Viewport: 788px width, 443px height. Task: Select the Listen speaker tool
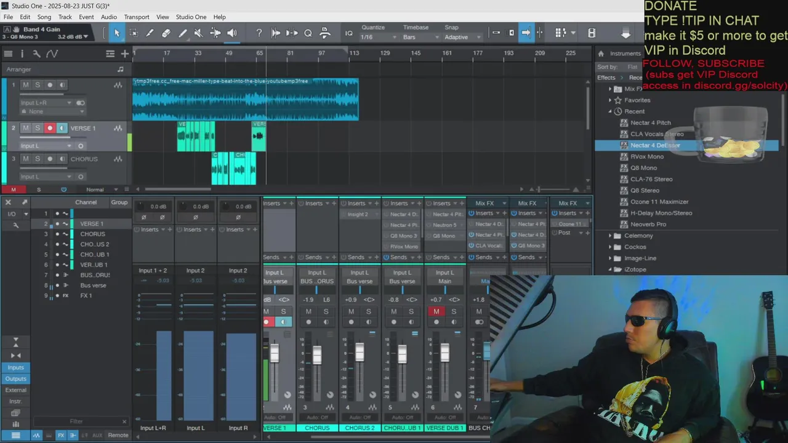pos(231,33)
